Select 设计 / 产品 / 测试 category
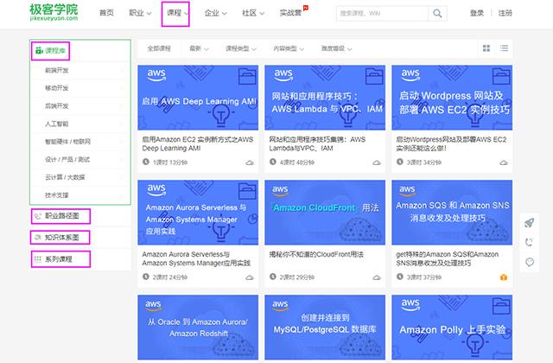 click(x=67, y=159)
